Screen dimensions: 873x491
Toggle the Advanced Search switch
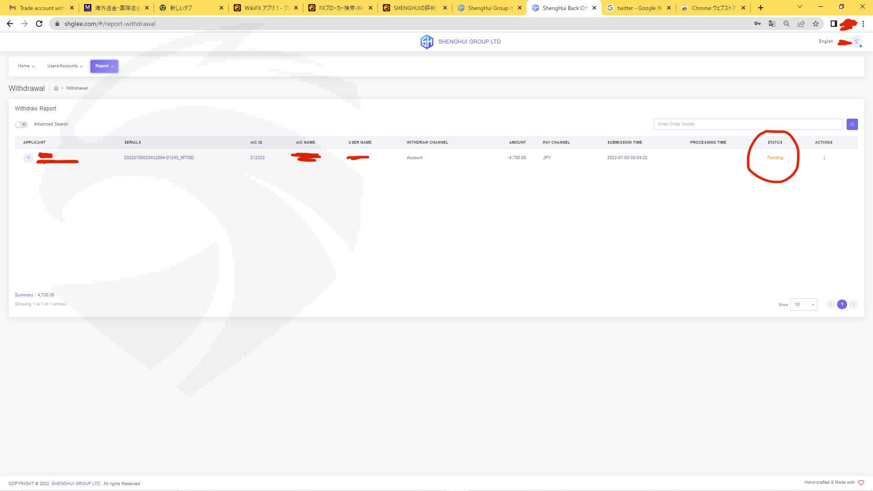click(x=21, y=125)
